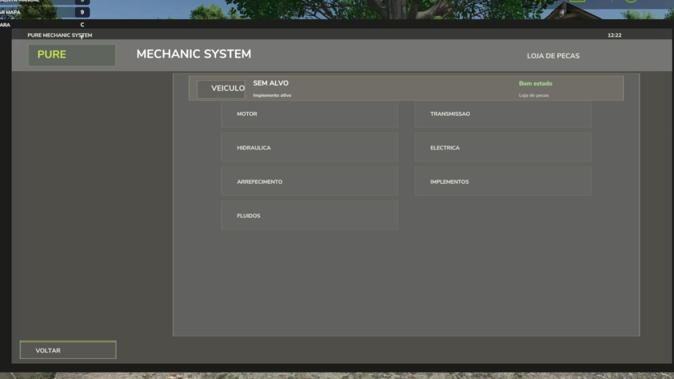Screen dimensions: 674x379
Task: Open the ARREFECIMENTO repair category panel
Action: click(310, 182)
